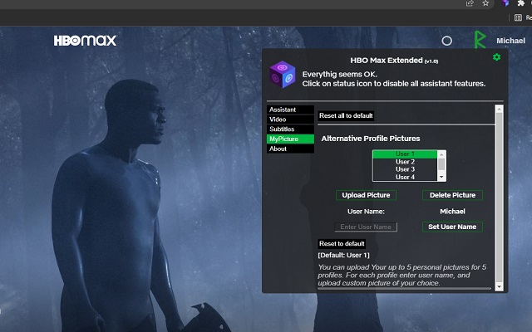532x332 pixels.
Task: Select User 4 in the profile list
Action: [405, 177]
